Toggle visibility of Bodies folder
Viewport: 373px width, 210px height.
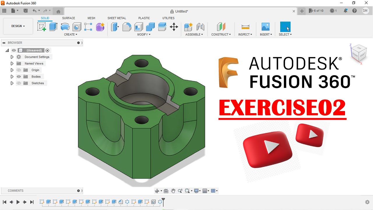pyautogui.click(x=19, y=77)
